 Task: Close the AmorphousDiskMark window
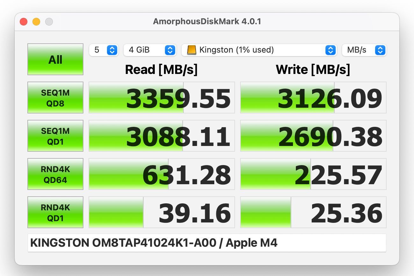coord(24,22)
